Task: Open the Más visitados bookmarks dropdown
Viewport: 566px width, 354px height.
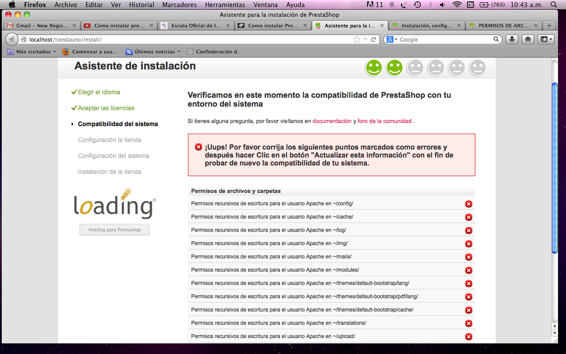Action: click(32, 52)
